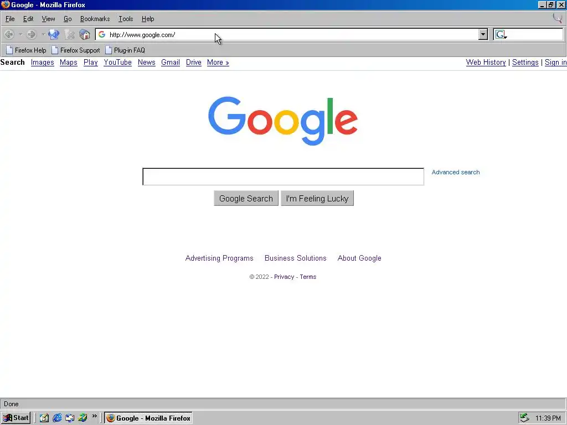Open the Business Solutions link
Screen dimensions: 567x425
(x=296, y=258)
